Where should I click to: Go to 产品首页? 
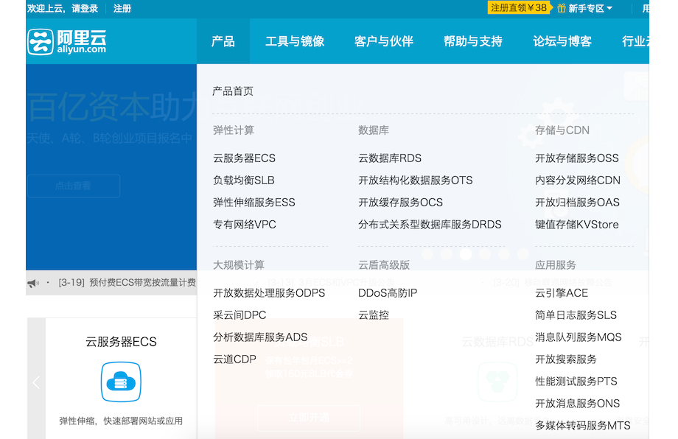click(233, 91)
